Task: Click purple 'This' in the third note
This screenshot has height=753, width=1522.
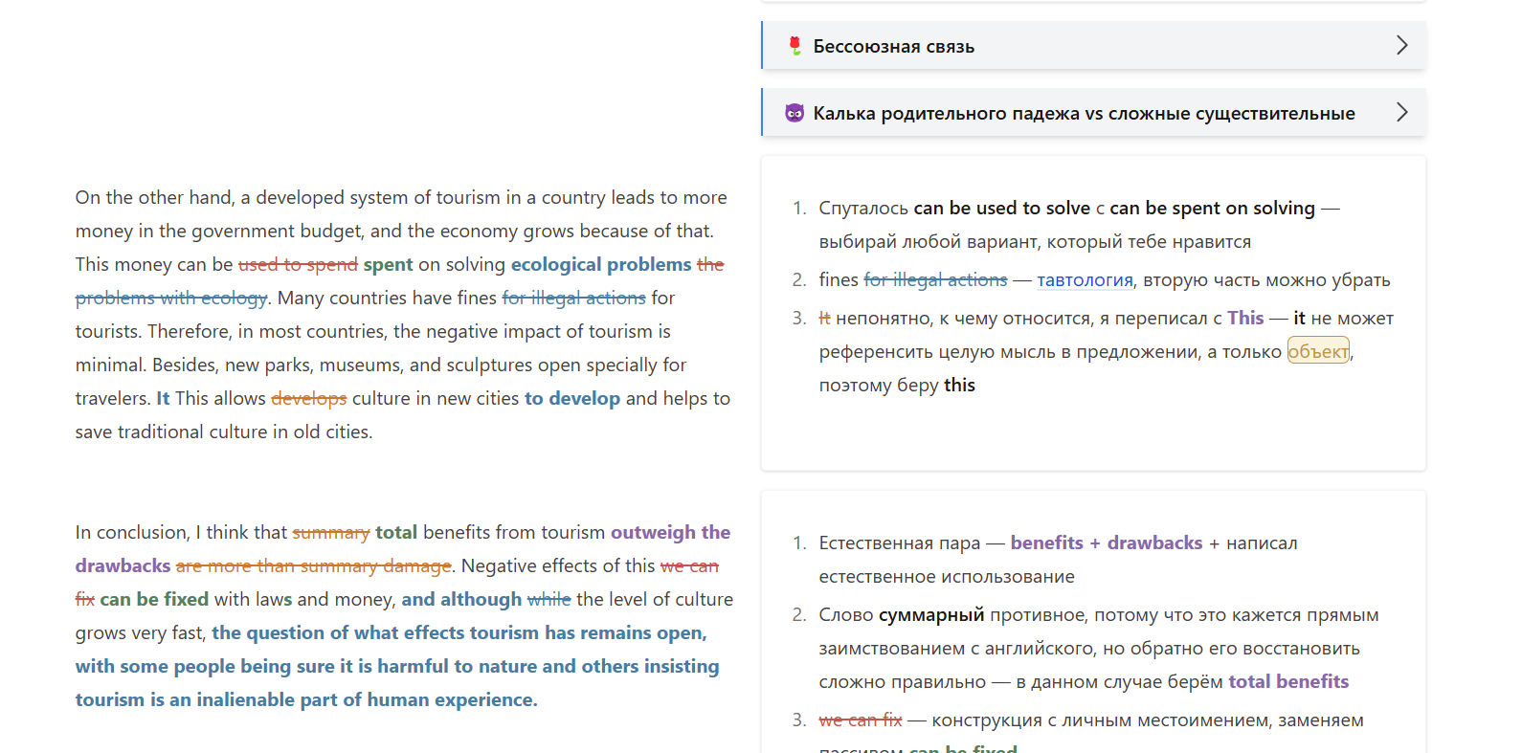Action: pos(1245,319)
